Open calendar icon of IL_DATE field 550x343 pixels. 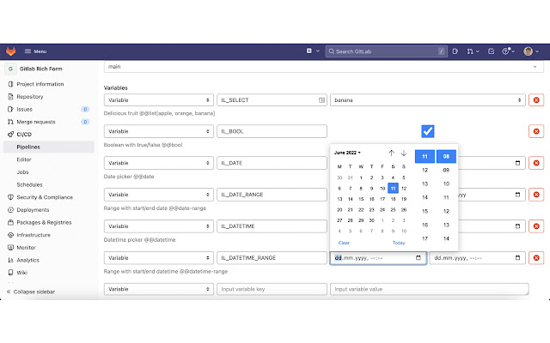point(517,163)
